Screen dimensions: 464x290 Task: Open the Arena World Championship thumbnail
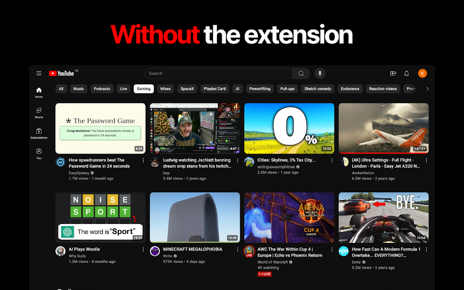click(289, 217)
